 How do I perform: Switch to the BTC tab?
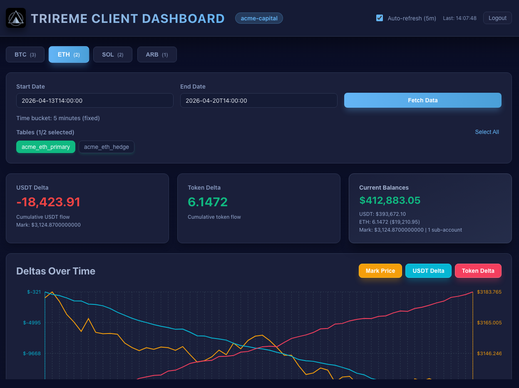pos(25,54)
